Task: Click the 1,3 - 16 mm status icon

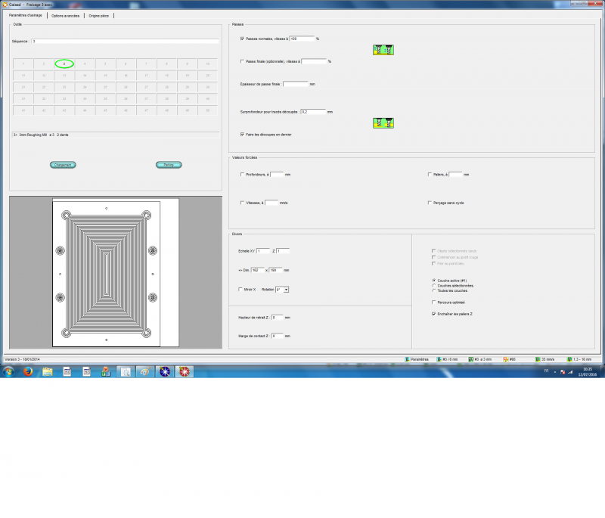Action: click(x=568, y=359)
